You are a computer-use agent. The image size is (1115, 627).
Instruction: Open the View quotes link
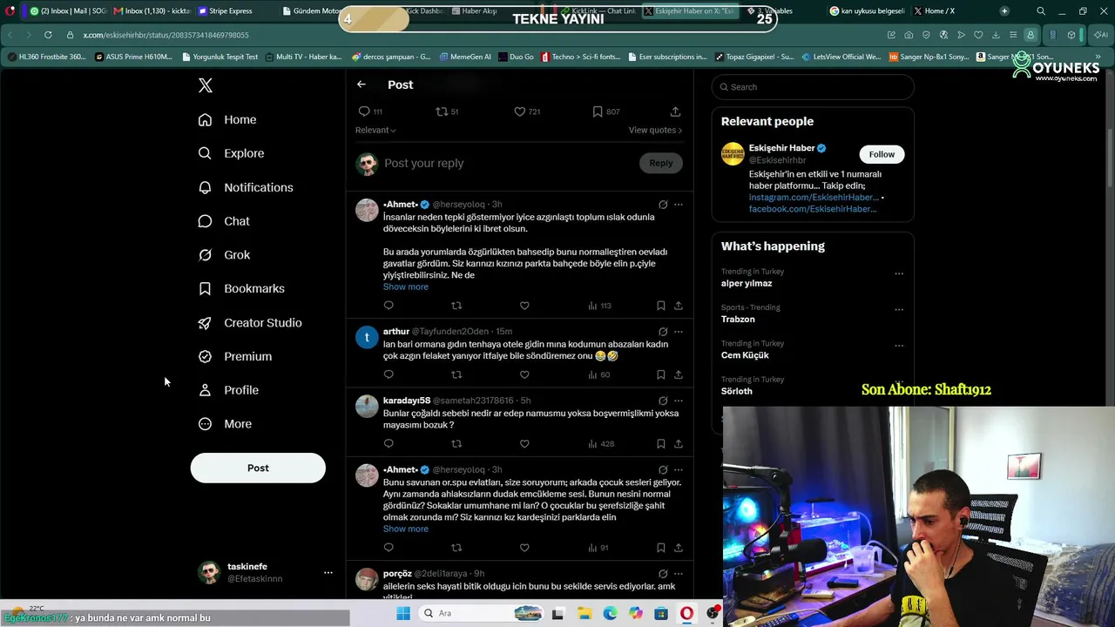655,130
